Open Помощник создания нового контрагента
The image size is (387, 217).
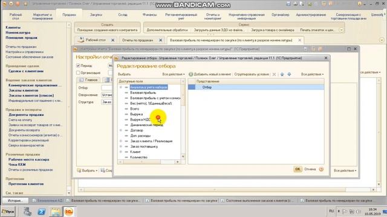[107, 30]
